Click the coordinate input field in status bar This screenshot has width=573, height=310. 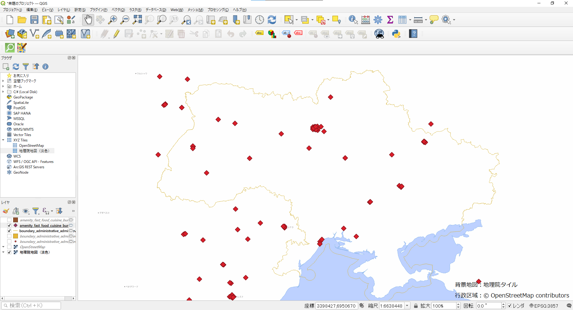coord(337,306)
